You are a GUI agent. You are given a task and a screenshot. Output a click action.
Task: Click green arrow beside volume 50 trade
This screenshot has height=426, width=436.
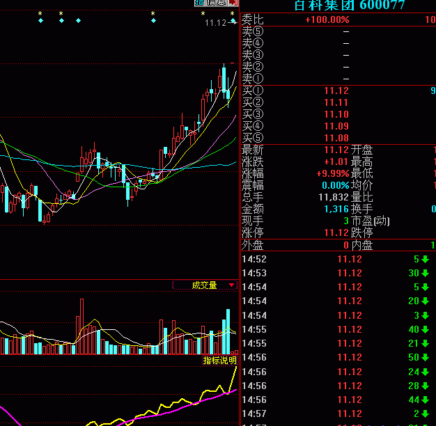point(425,358)
